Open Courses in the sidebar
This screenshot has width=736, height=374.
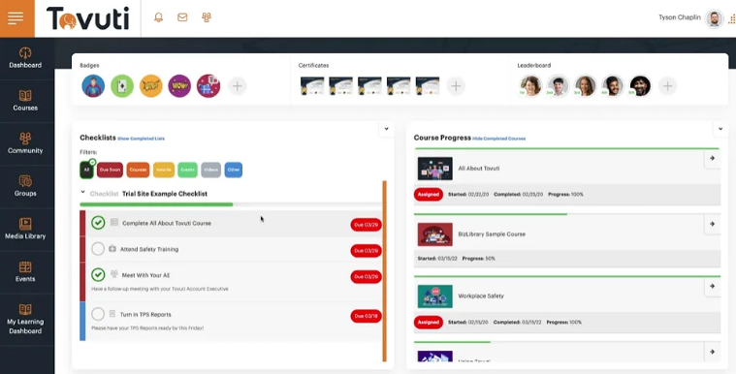[25, 101]
